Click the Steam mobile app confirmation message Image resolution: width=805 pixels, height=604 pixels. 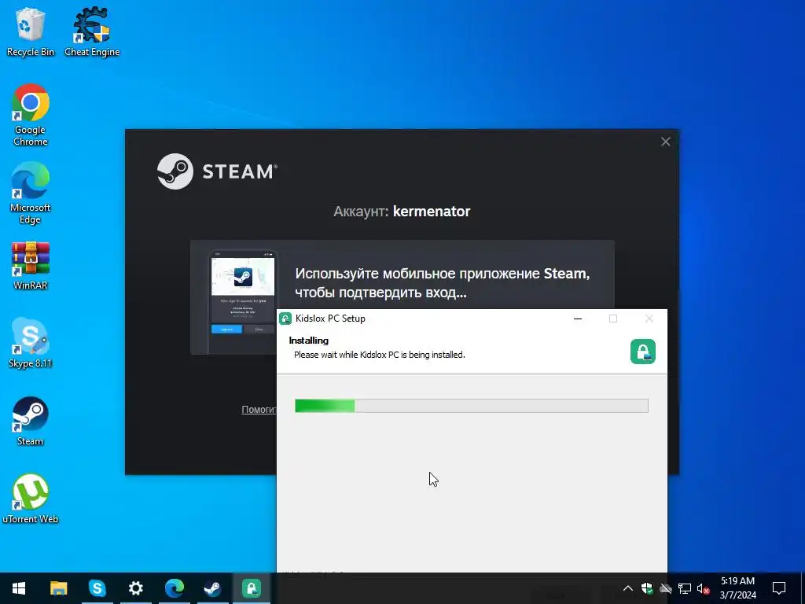coord(442,283)
